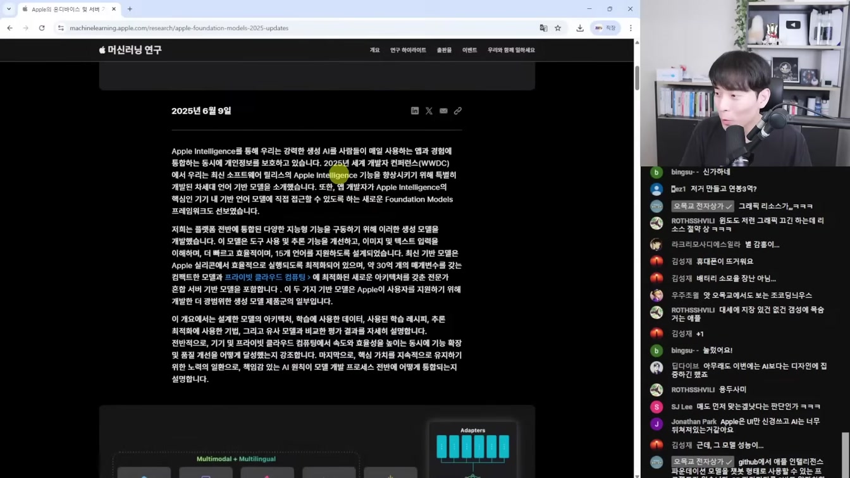Open the 우리와 함께 일하세요 nav item

click(511, 50)
